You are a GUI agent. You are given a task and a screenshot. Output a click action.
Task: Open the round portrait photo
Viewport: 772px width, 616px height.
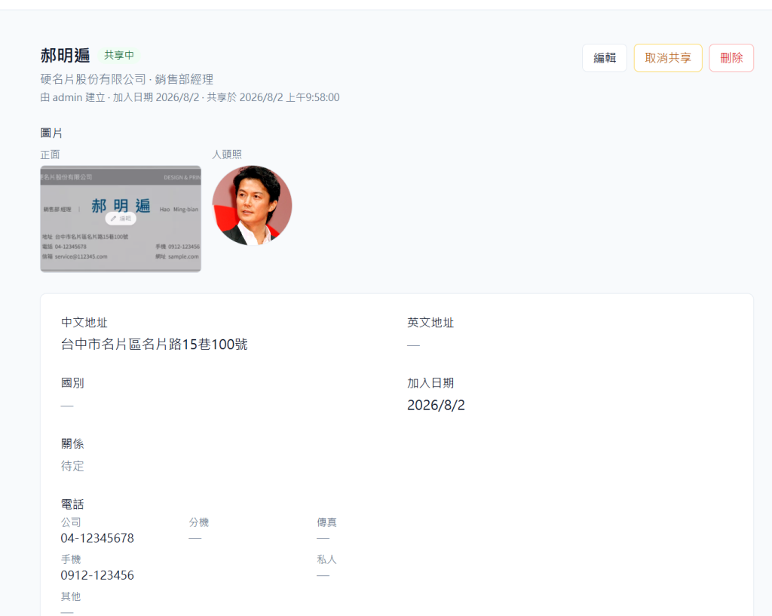click(x=252, y=205)
